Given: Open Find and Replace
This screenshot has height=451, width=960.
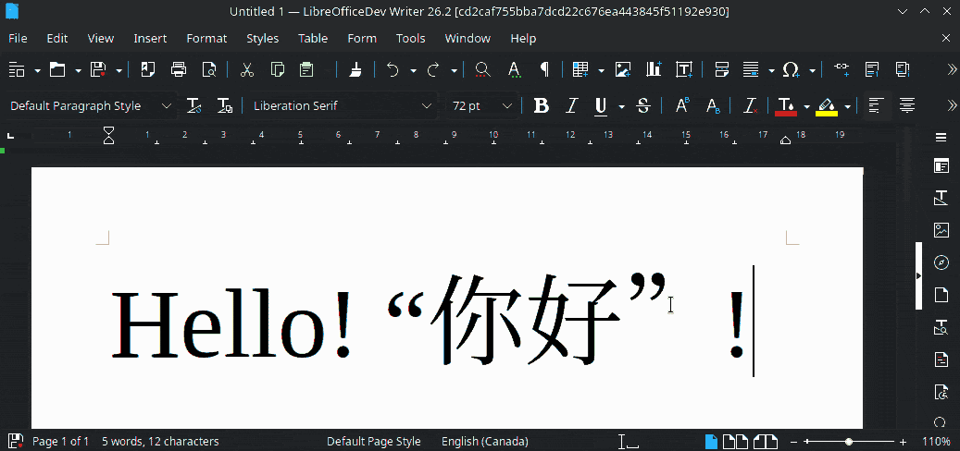Looking at the screenshot, I should (482, 69).
